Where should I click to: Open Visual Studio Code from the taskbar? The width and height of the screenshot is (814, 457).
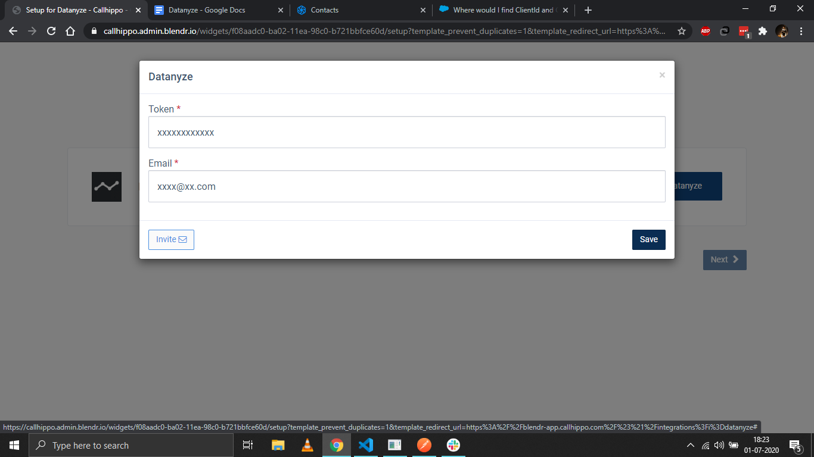click(366, 445)
